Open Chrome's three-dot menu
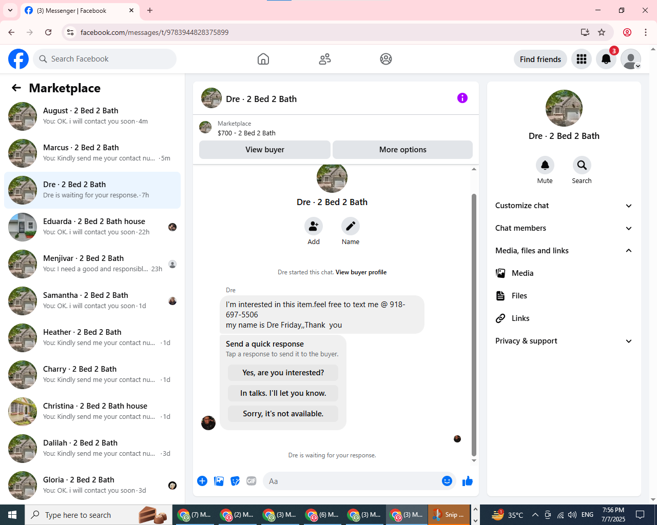 tap(646, 32)
